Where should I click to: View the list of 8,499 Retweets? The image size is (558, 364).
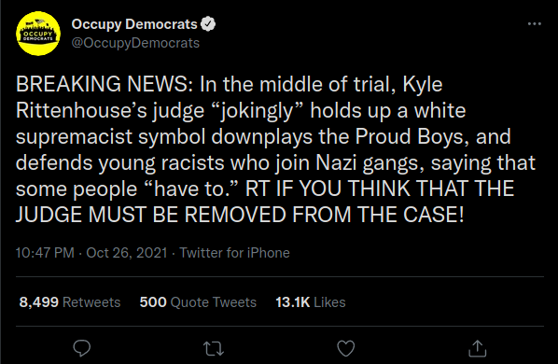pyautogui.click(x=70, y=302)
